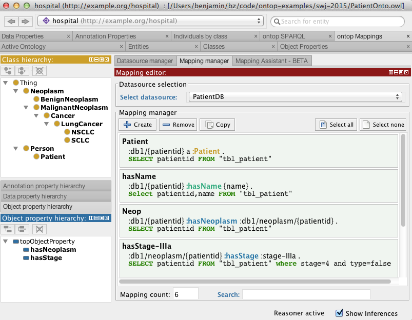The width and height of the screenshot is (412, 320).
Task: Collapse the Neoplasm tree node
Action: [x=16, y=91]
